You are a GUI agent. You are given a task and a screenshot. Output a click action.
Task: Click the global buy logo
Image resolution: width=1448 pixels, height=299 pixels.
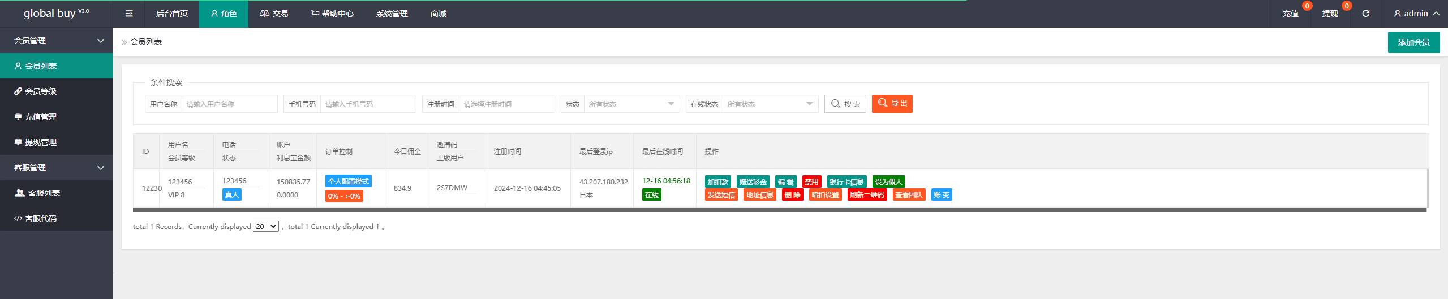click(56, 13)
